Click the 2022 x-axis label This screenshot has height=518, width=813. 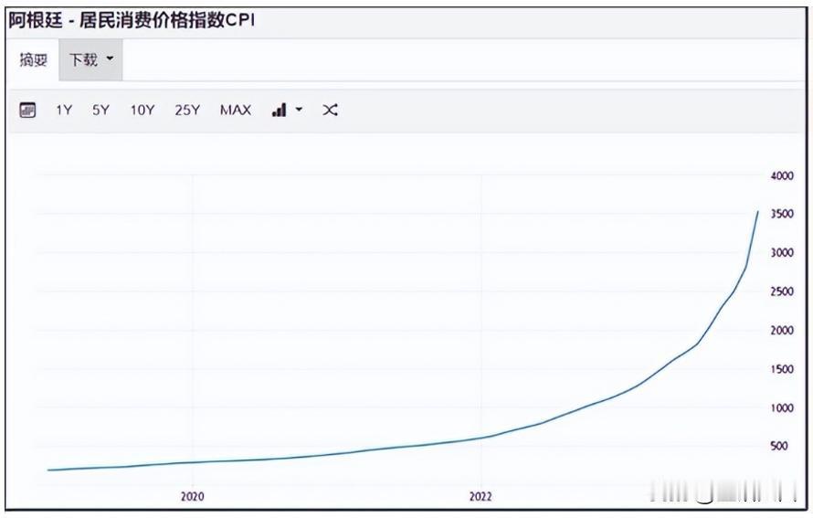480,496
